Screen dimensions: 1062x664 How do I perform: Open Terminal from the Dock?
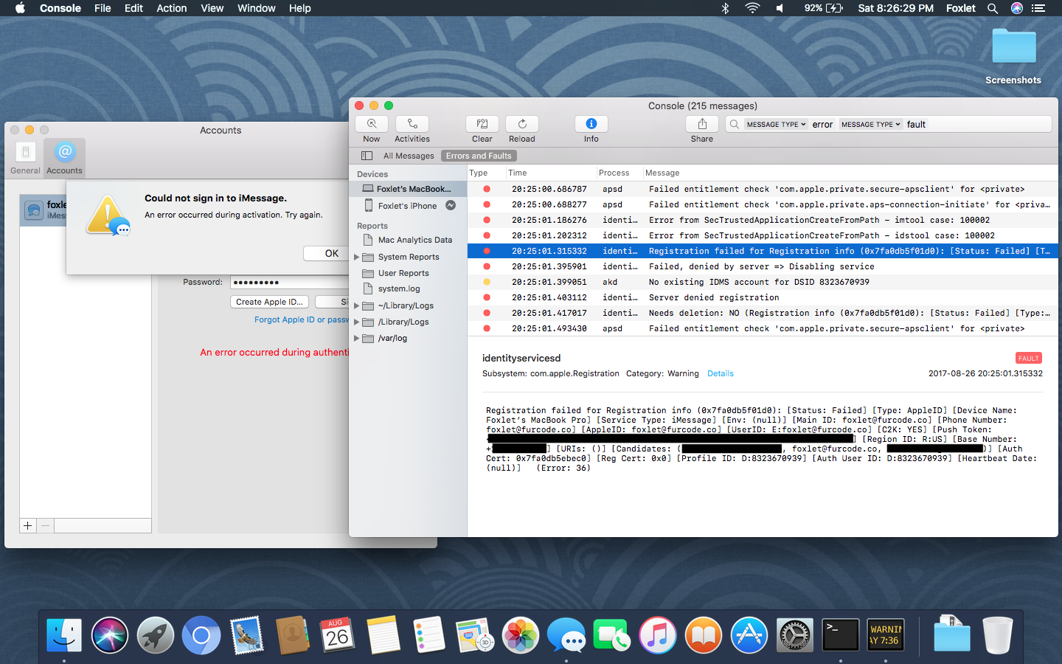[841, 635]
